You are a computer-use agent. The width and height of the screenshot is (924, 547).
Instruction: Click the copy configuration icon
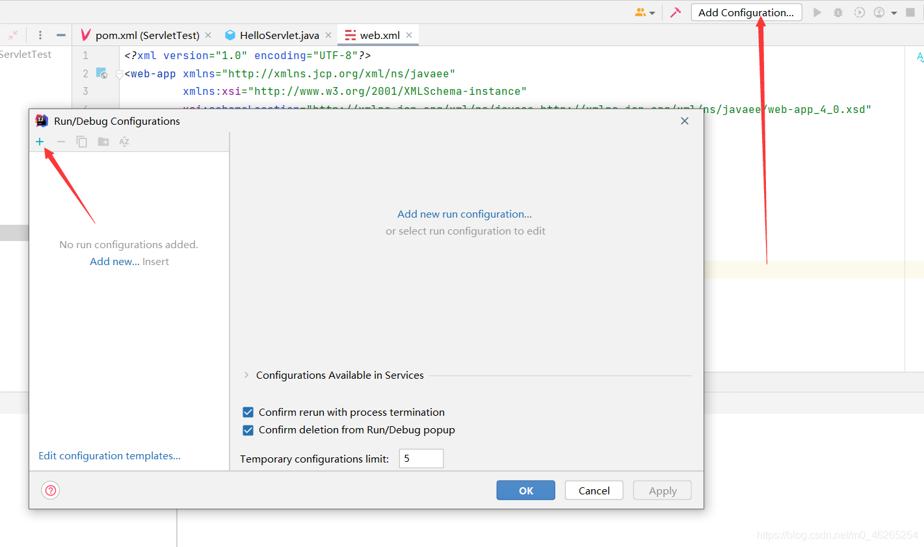click(82, 142)
